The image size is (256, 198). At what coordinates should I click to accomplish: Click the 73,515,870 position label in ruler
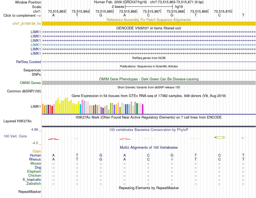tap(222, 11)
